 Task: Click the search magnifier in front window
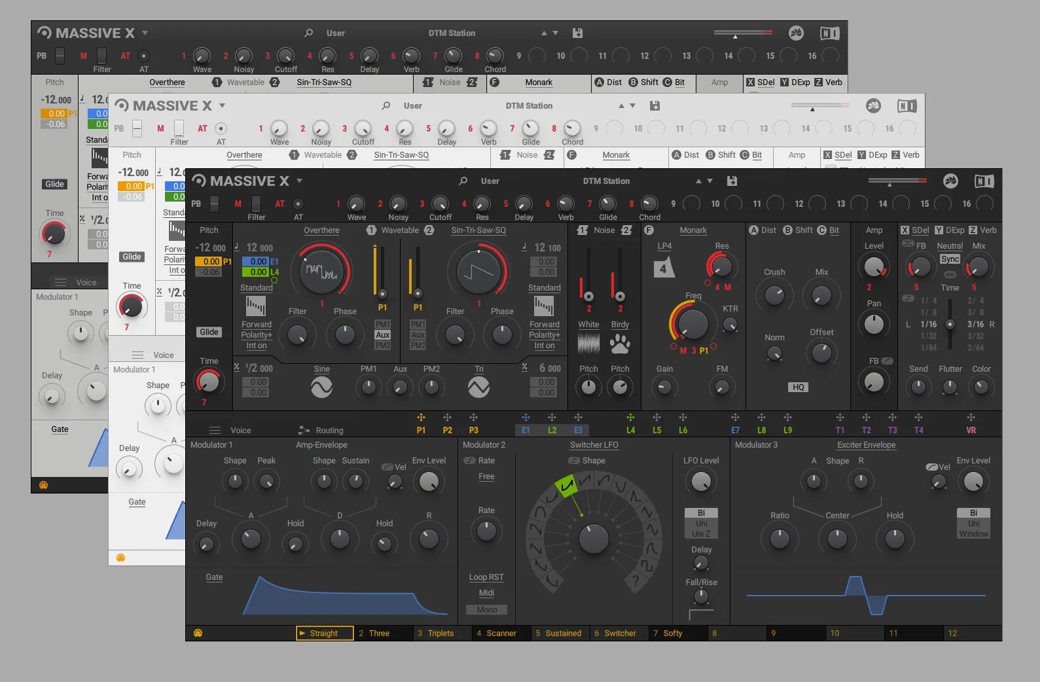click(463, 181)
